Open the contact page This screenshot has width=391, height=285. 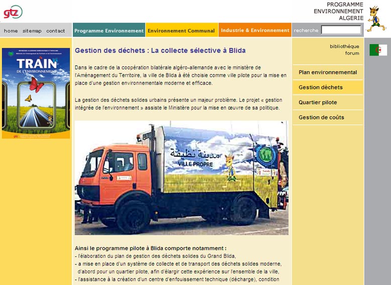55,31
